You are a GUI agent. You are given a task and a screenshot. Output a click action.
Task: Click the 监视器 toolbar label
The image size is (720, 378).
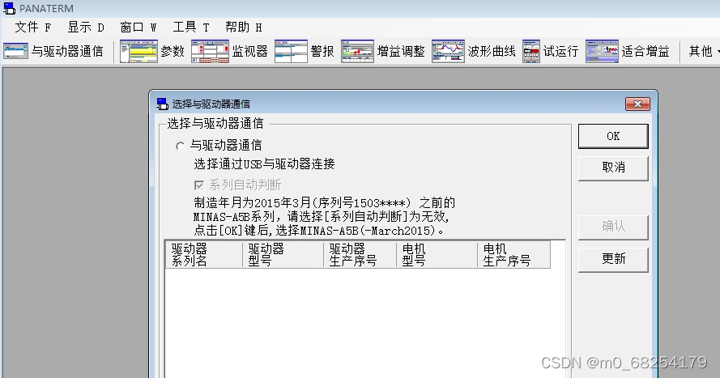click(x=249, y=51)
